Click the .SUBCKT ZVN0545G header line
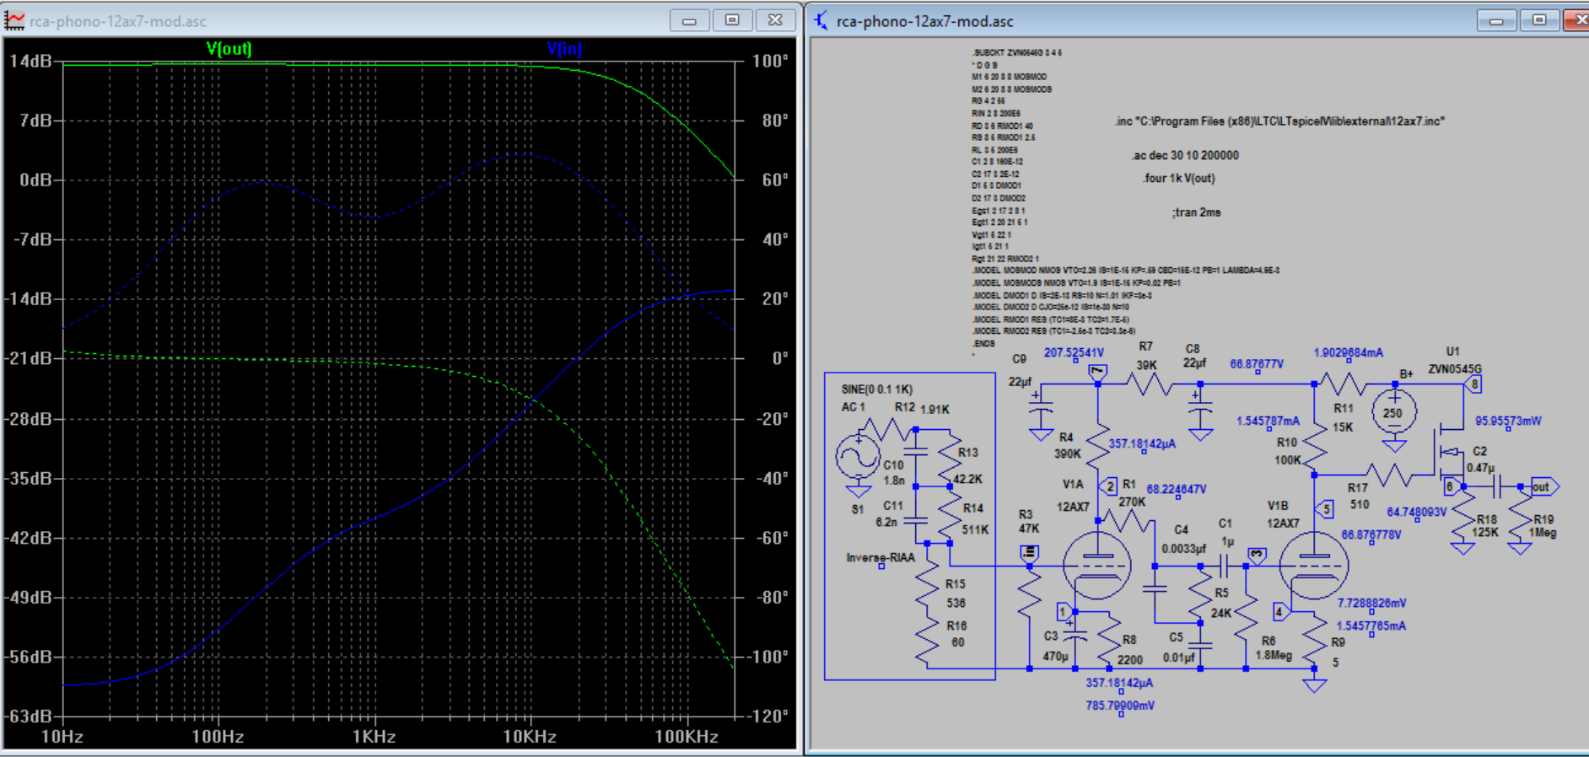1589x757 pixels. [1016, 53]
